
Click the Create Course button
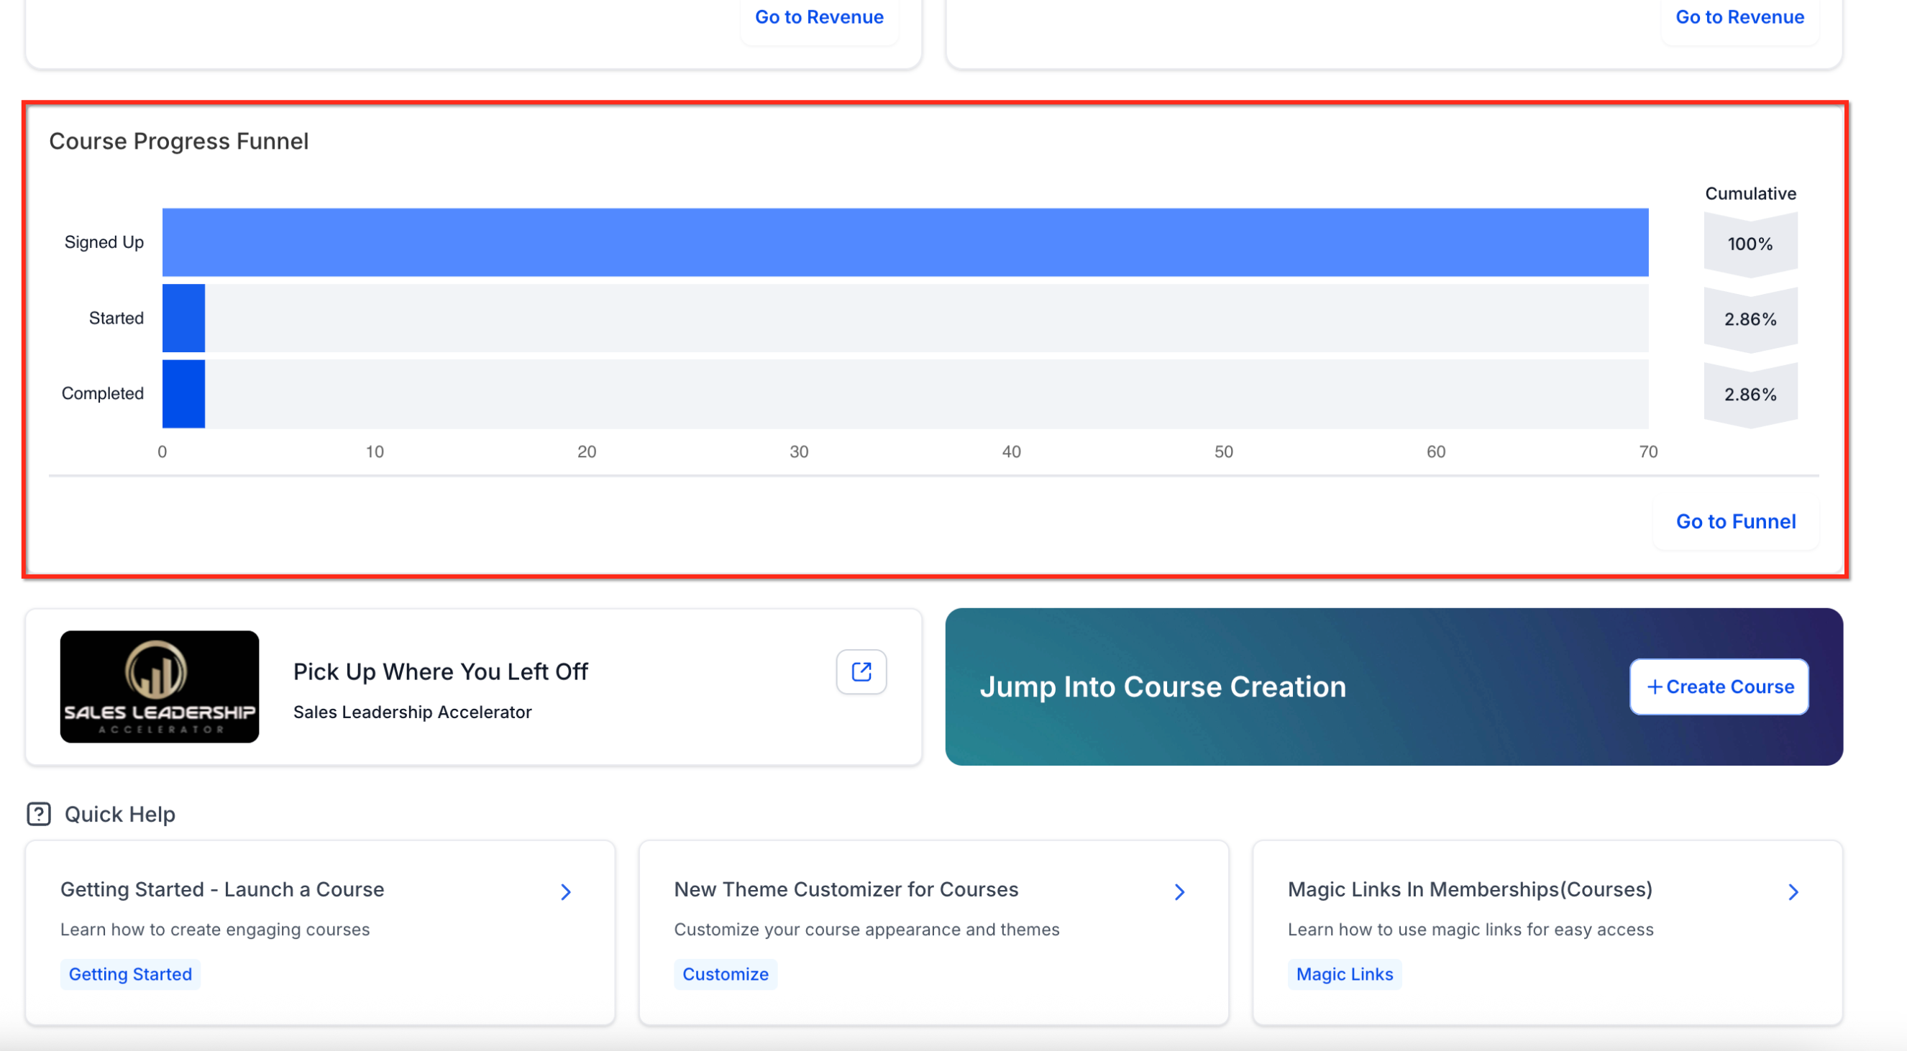[1718, 686]
